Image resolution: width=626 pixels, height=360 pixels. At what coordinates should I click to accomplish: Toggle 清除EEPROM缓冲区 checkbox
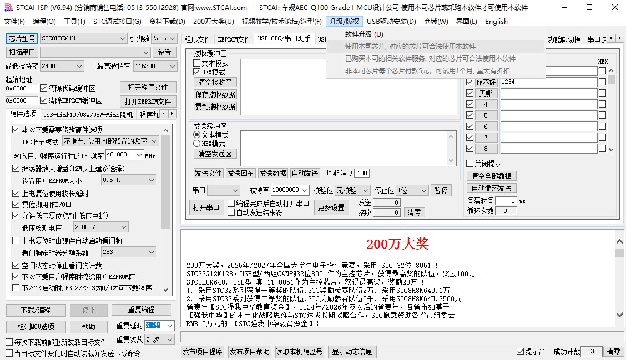point(43,100)
